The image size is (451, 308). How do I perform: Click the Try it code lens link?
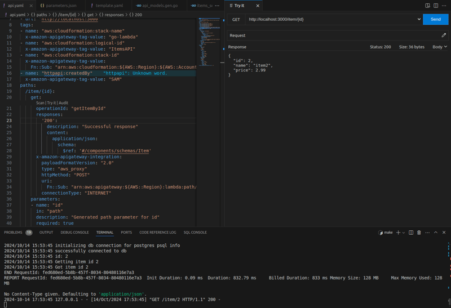click(x=51, y=103)
